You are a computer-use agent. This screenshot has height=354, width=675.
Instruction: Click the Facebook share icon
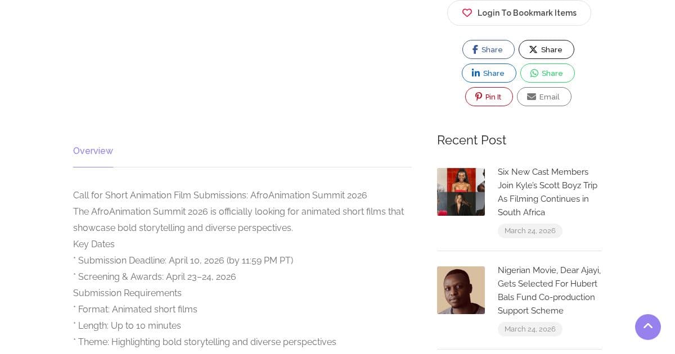[475, 49]
